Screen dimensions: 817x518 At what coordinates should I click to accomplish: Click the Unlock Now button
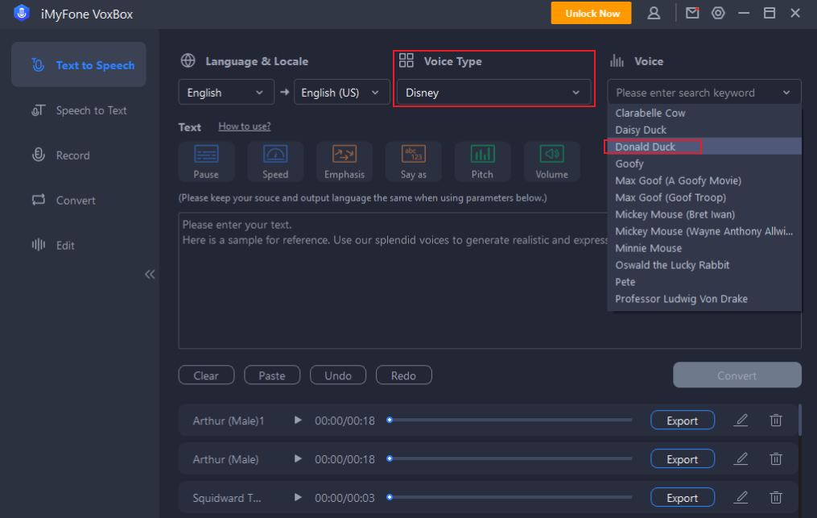(592, 13)
